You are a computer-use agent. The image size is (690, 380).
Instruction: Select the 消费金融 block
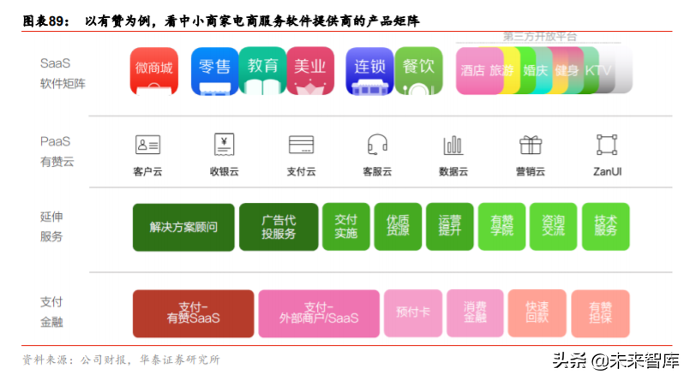point(475,313)
